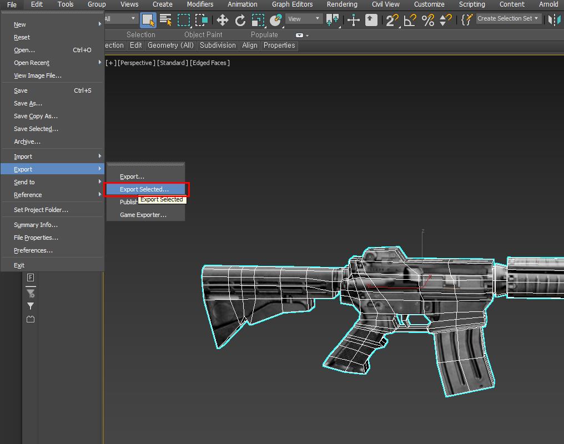Pick the Select and Scale tool
This screenshot has width=564, height=444.
(258, 21)
